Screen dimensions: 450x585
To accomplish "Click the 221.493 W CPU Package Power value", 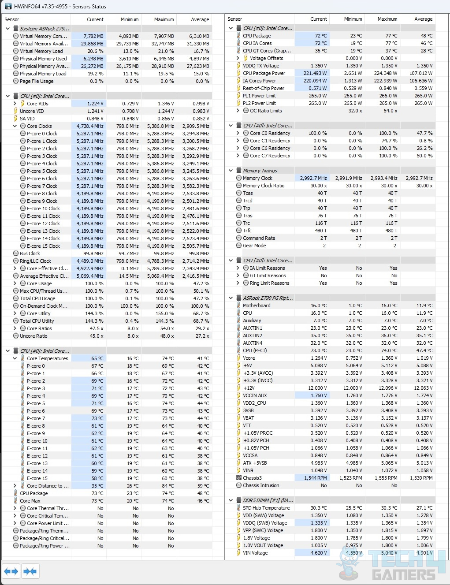I will (315, 73).
